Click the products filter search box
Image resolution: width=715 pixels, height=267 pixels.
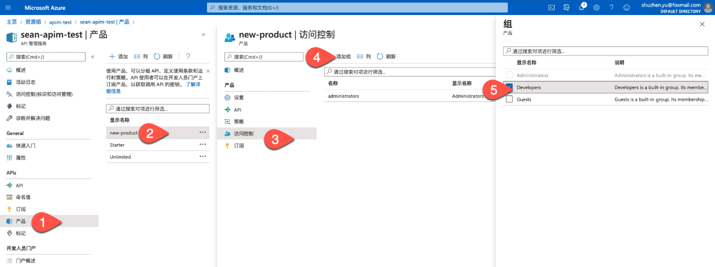tap(158, 108)
